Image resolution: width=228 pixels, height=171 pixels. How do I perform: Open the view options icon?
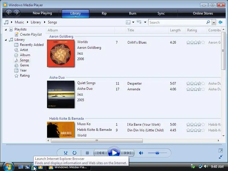(139, 22)
